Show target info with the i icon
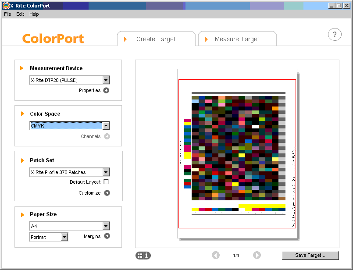The height and width of the screenshot is (270, 353). click(x=147, y=256)
